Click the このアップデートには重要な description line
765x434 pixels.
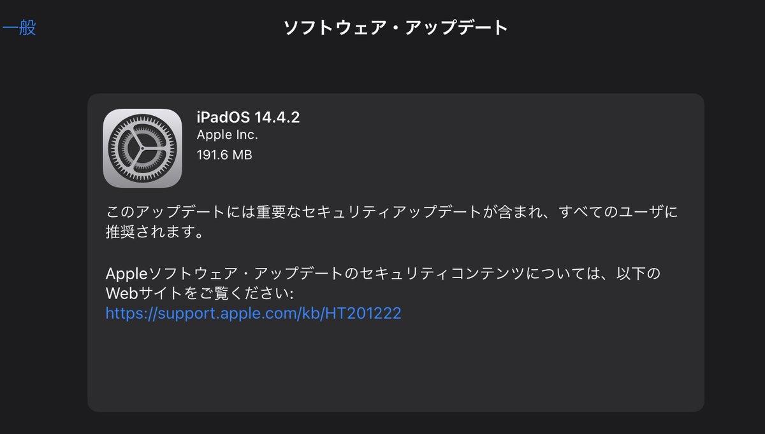pos(391,213)
